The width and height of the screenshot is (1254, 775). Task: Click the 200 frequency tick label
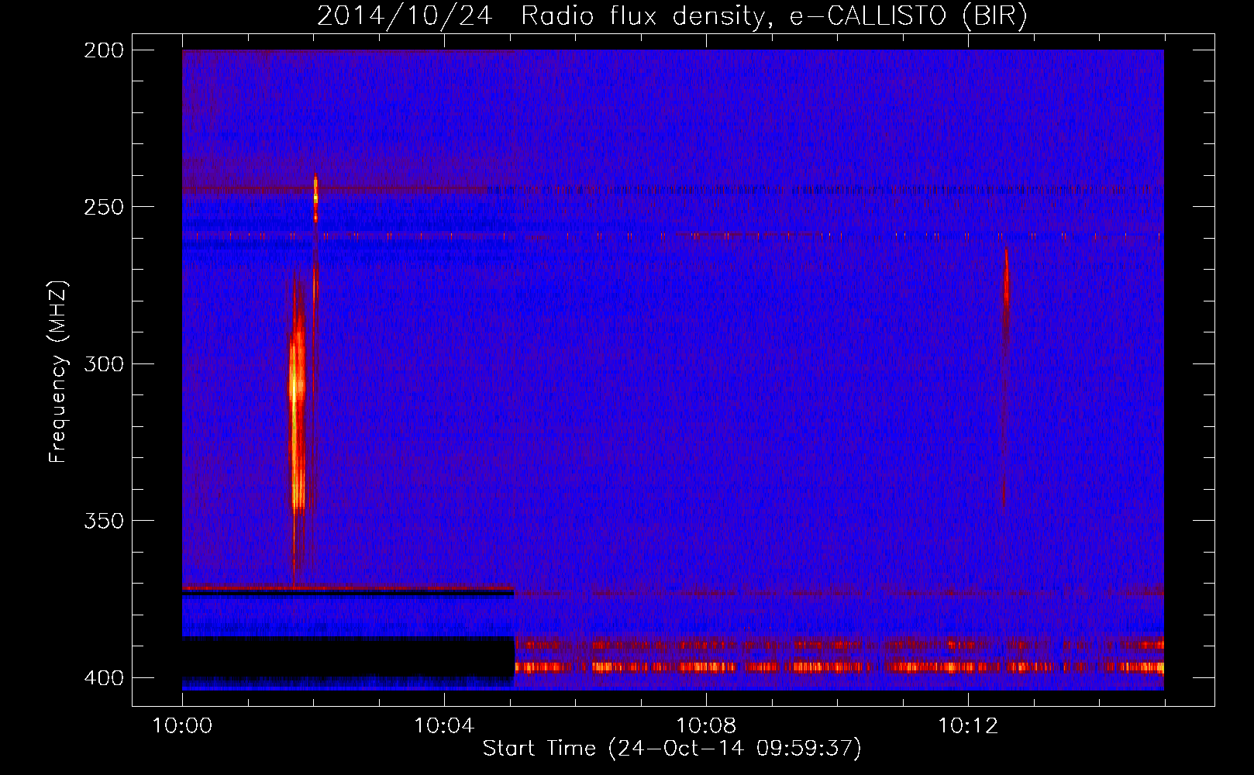tap(104, 50)
